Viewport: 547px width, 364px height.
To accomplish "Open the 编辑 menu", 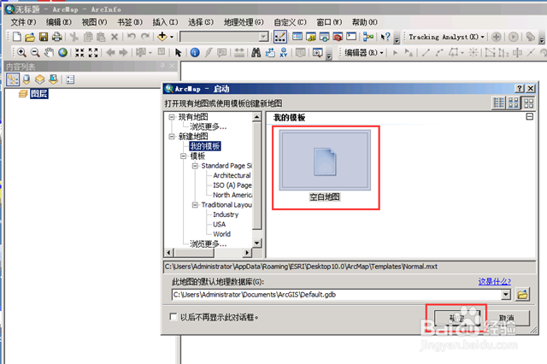I will (59, 22).
